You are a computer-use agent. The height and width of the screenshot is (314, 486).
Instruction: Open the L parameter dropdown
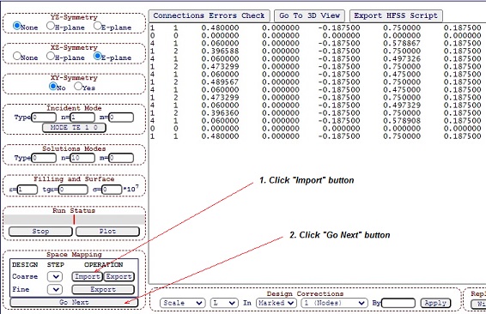[224, 303]
